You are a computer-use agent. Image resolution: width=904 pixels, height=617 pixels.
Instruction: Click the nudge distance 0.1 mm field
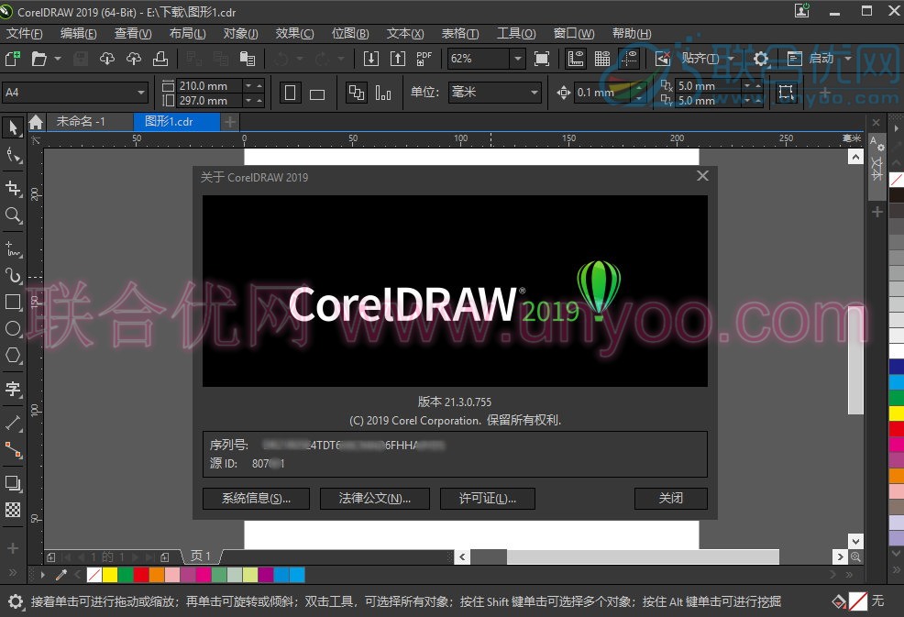click(603, 93)
